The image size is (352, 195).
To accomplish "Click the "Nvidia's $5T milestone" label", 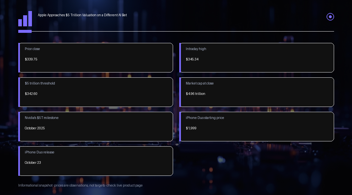I will tap(41, 118).
